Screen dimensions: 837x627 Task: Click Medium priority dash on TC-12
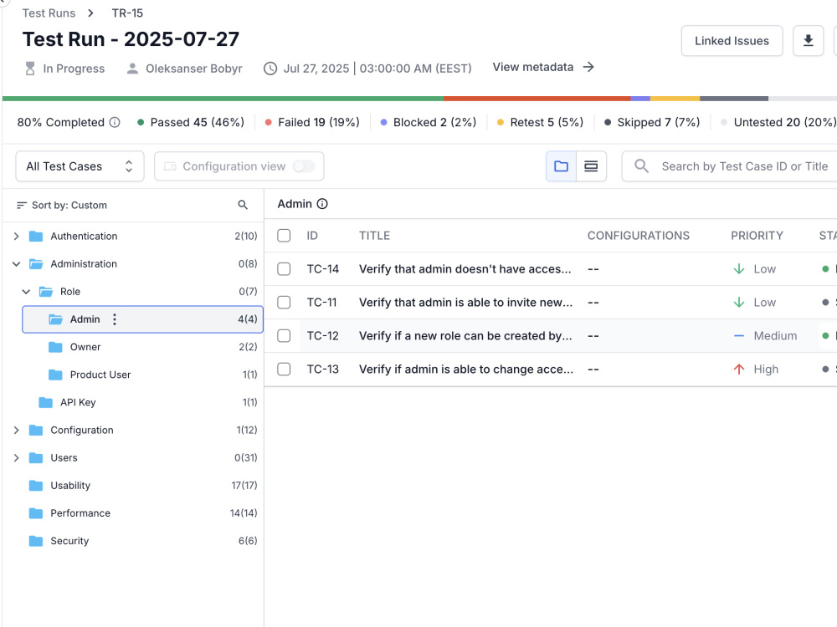coord(739,336)
